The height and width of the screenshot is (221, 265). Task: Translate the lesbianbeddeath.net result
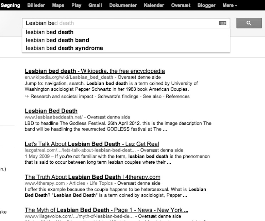point(108,117)
